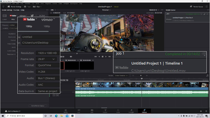Open the 45% viewer zoom dropdown
Viewport: 210px width, 118px height.
53,10
